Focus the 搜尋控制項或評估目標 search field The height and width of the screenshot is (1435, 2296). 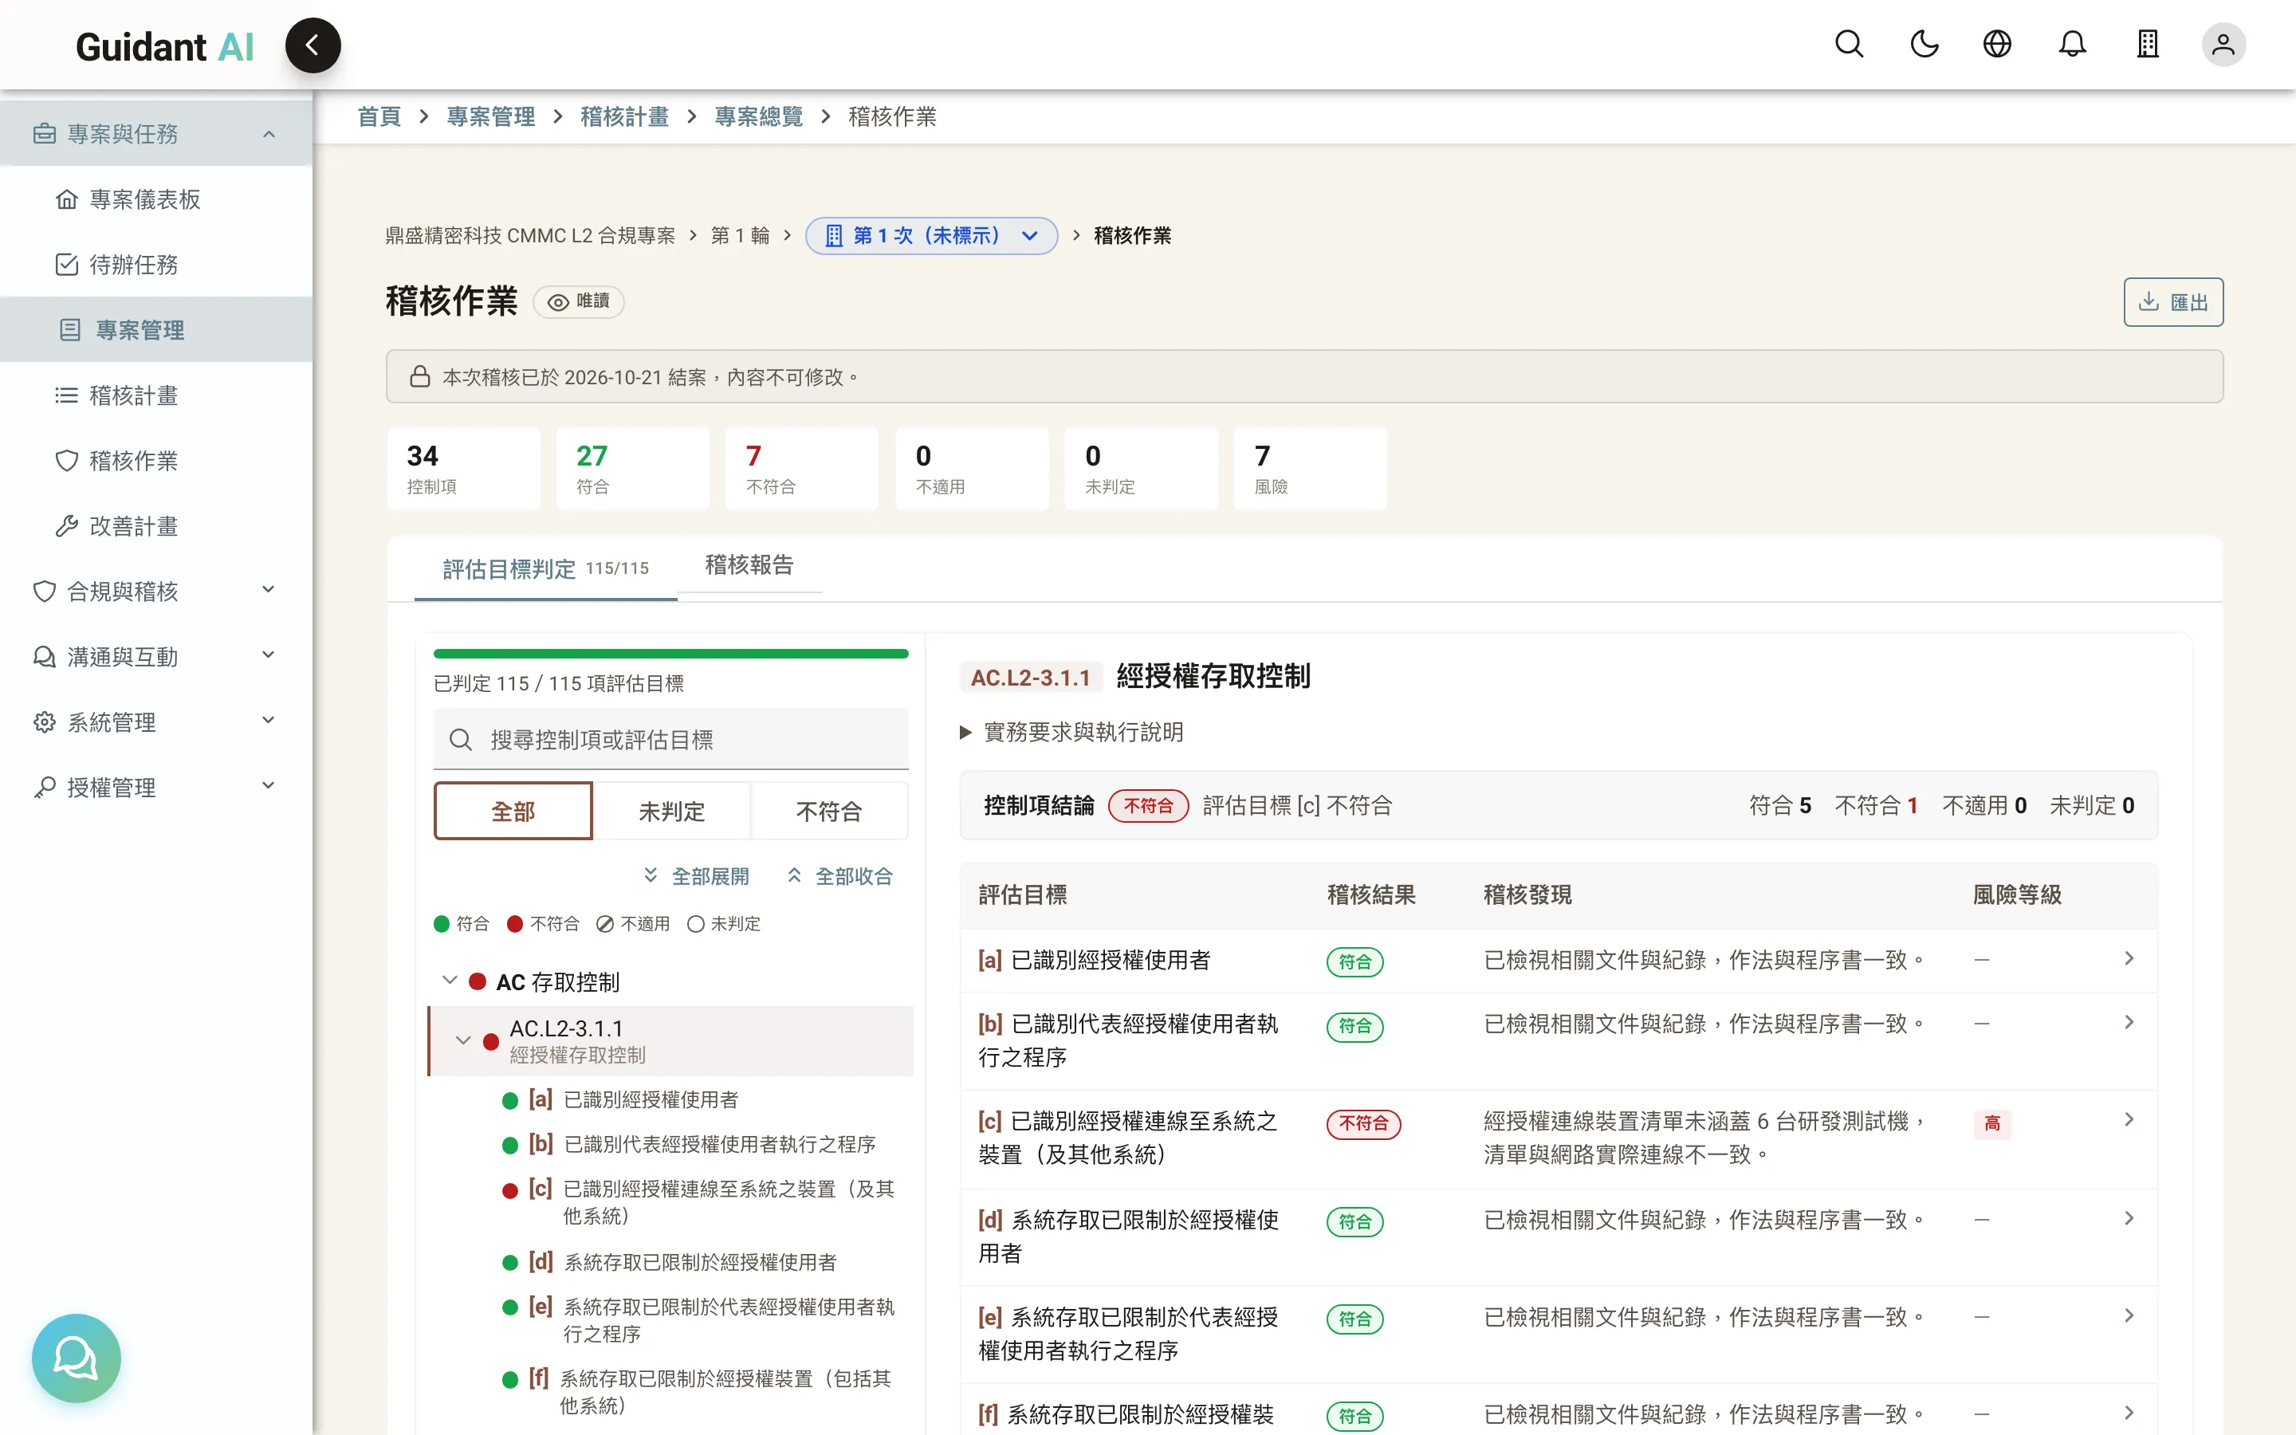[x=670, y=739]
